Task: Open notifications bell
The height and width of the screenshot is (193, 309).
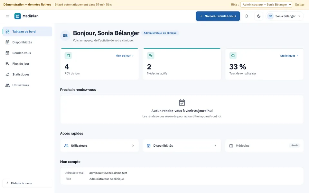Action: [247, 16]
